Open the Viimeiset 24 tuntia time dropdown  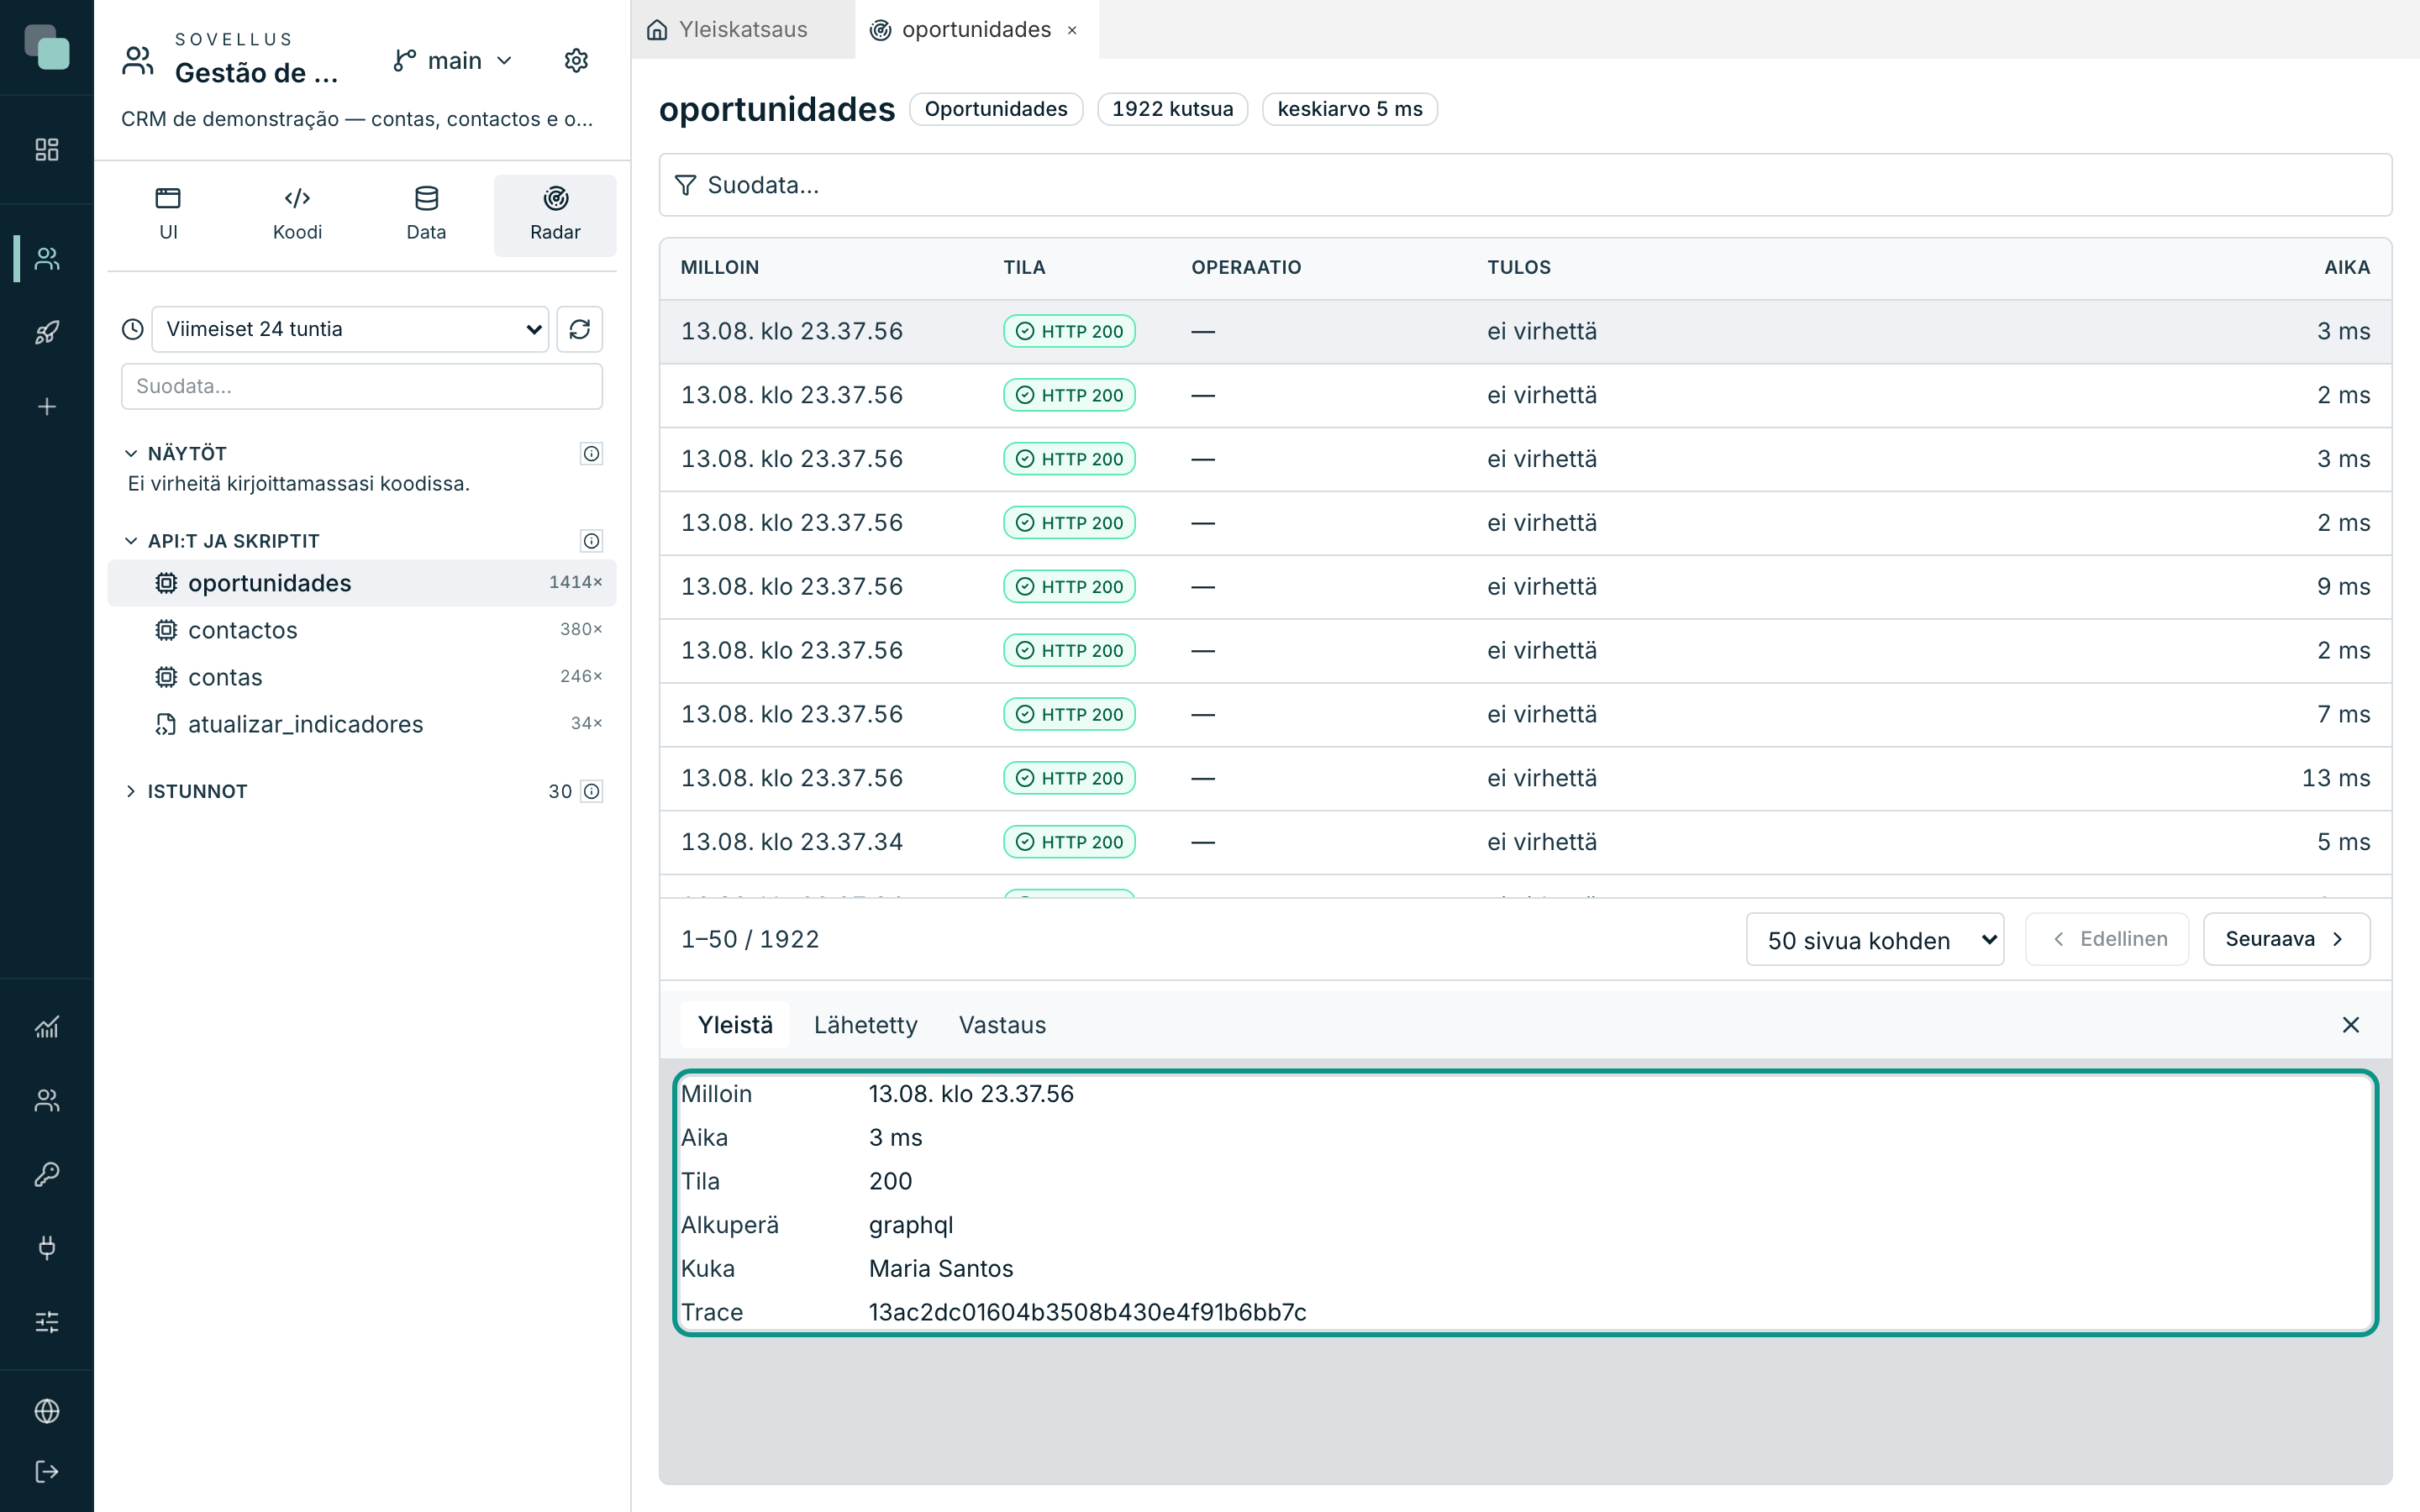pos(350,329)
